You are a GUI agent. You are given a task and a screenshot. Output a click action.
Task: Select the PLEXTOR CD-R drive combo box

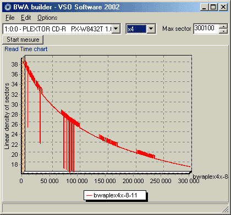pyautogui.click(x=62, y=29)
